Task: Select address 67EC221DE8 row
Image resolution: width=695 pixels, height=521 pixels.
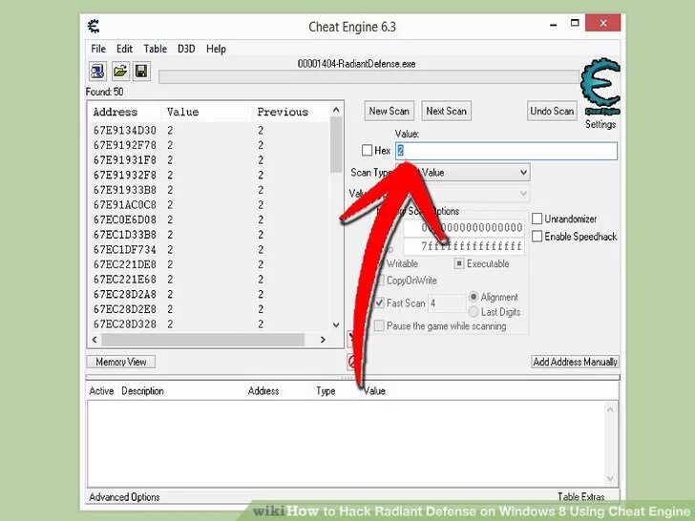Action: [x=210, y=264]
